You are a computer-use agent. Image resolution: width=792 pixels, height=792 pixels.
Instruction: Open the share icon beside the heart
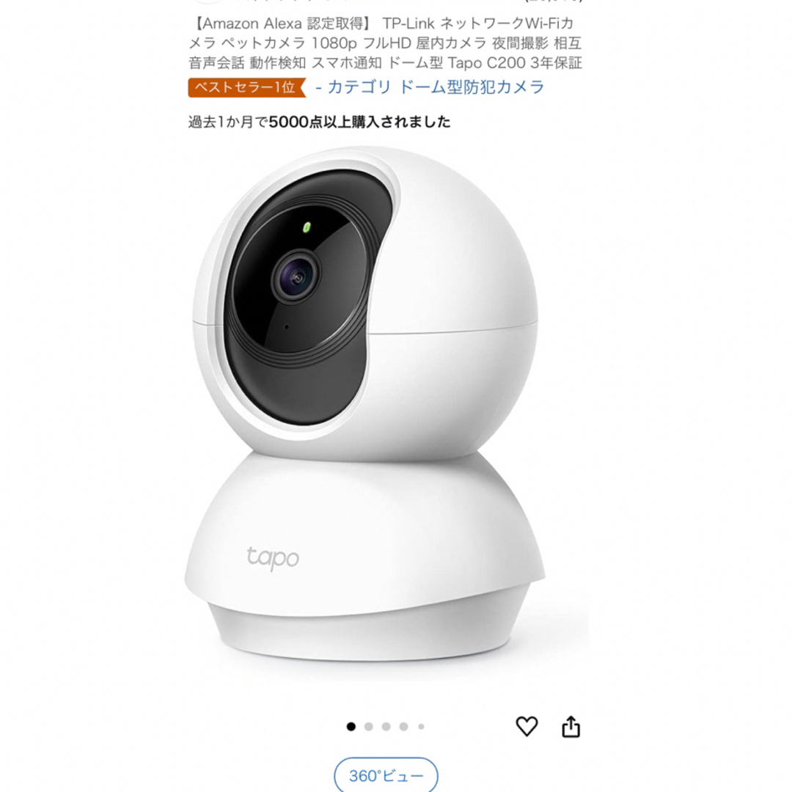(571, 726)
